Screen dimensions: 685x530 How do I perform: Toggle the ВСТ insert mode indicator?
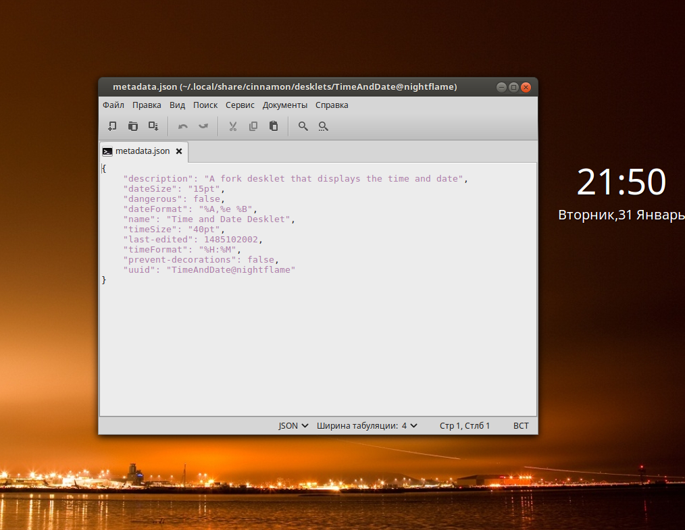pyautogui.click(x=521, y=426)
